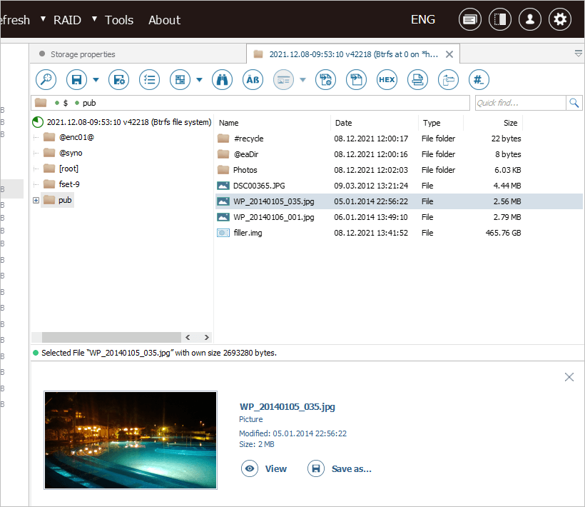This screenshot has height=507, width=585.
Task: Click the Quick find input field
Action: click(x=519, y=103)
